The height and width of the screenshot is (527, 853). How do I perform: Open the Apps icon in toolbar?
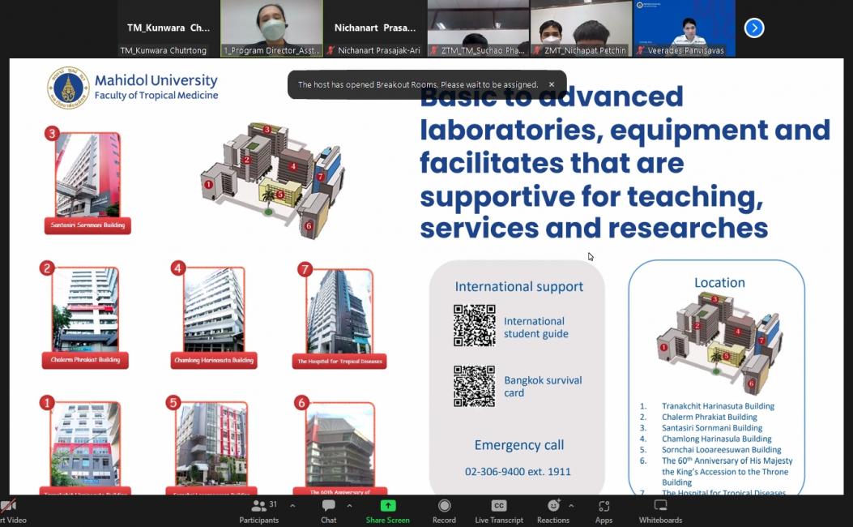point(603,506)
